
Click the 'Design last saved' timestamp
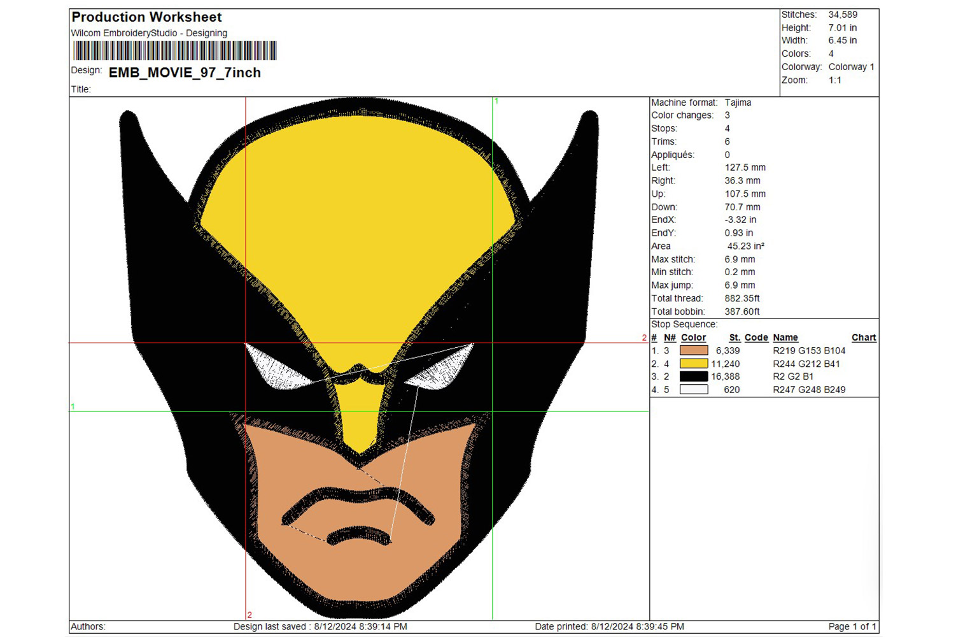point(320,627)
